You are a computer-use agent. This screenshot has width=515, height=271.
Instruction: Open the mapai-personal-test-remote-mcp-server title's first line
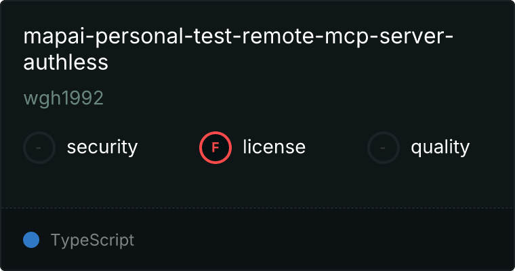pyautogui.click(x=238, y=37)
